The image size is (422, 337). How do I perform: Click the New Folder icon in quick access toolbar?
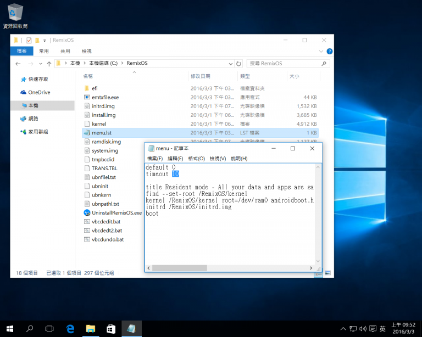(x=37, y=40)
